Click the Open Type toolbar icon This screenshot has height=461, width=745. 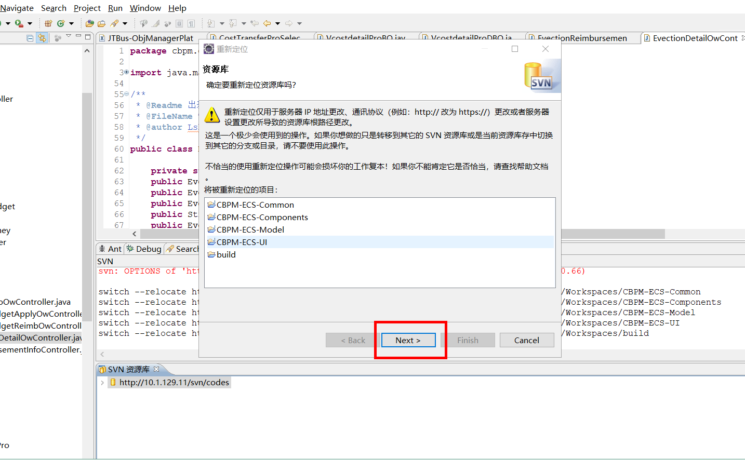89,23
